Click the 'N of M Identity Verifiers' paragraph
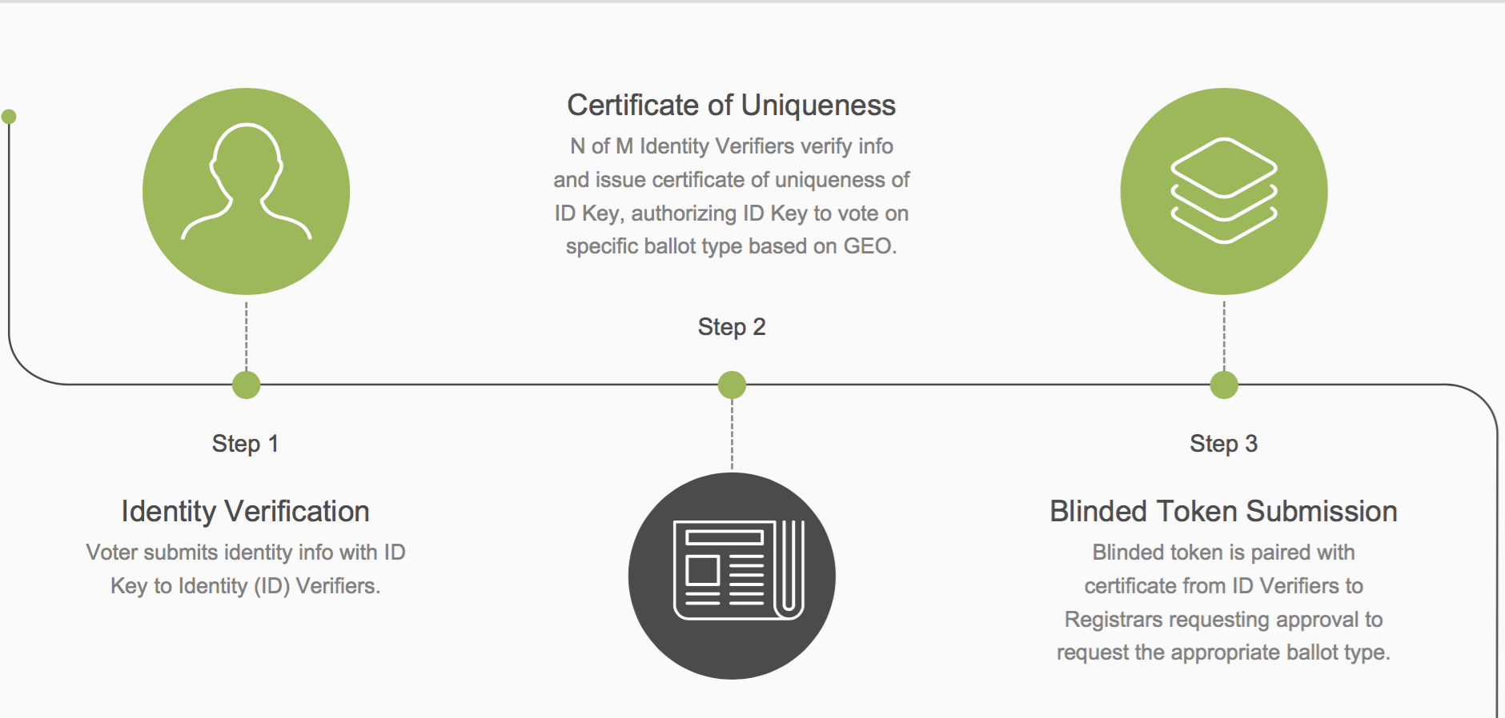 [x=731, y=196]
